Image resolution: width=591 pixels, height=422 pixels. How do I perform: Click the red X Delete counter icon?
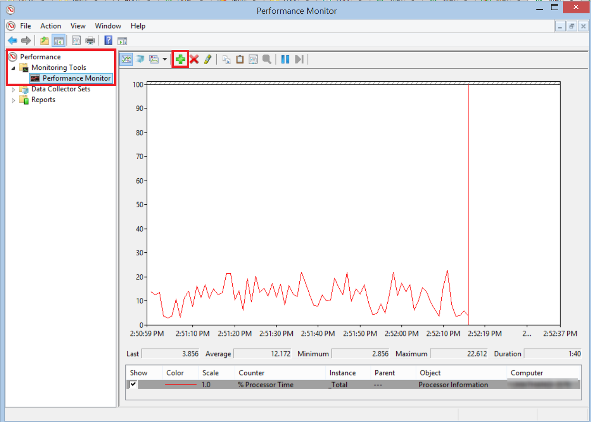(194, 59)
